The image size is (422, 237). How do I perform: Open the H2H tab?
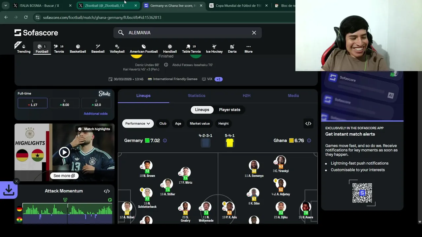[x=247, y=95]
